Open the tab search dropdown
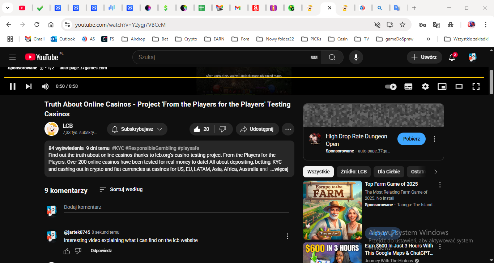494x263 pixels. [x=8, y=8]
